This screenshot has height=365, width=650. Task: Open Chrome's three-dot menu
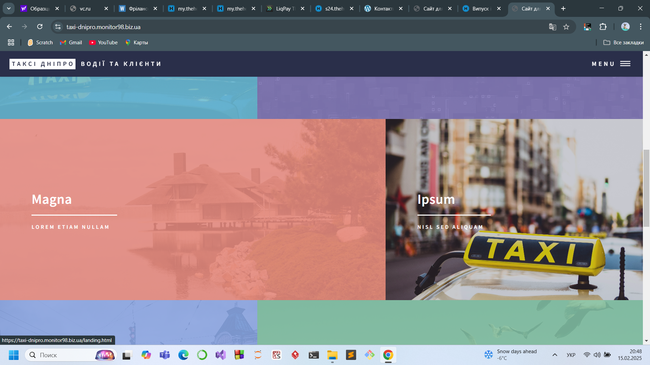641,27
